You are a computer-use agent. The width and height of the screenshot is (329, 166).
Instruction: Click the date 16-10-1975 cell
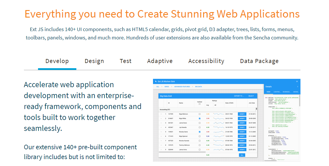coord(229,127)
